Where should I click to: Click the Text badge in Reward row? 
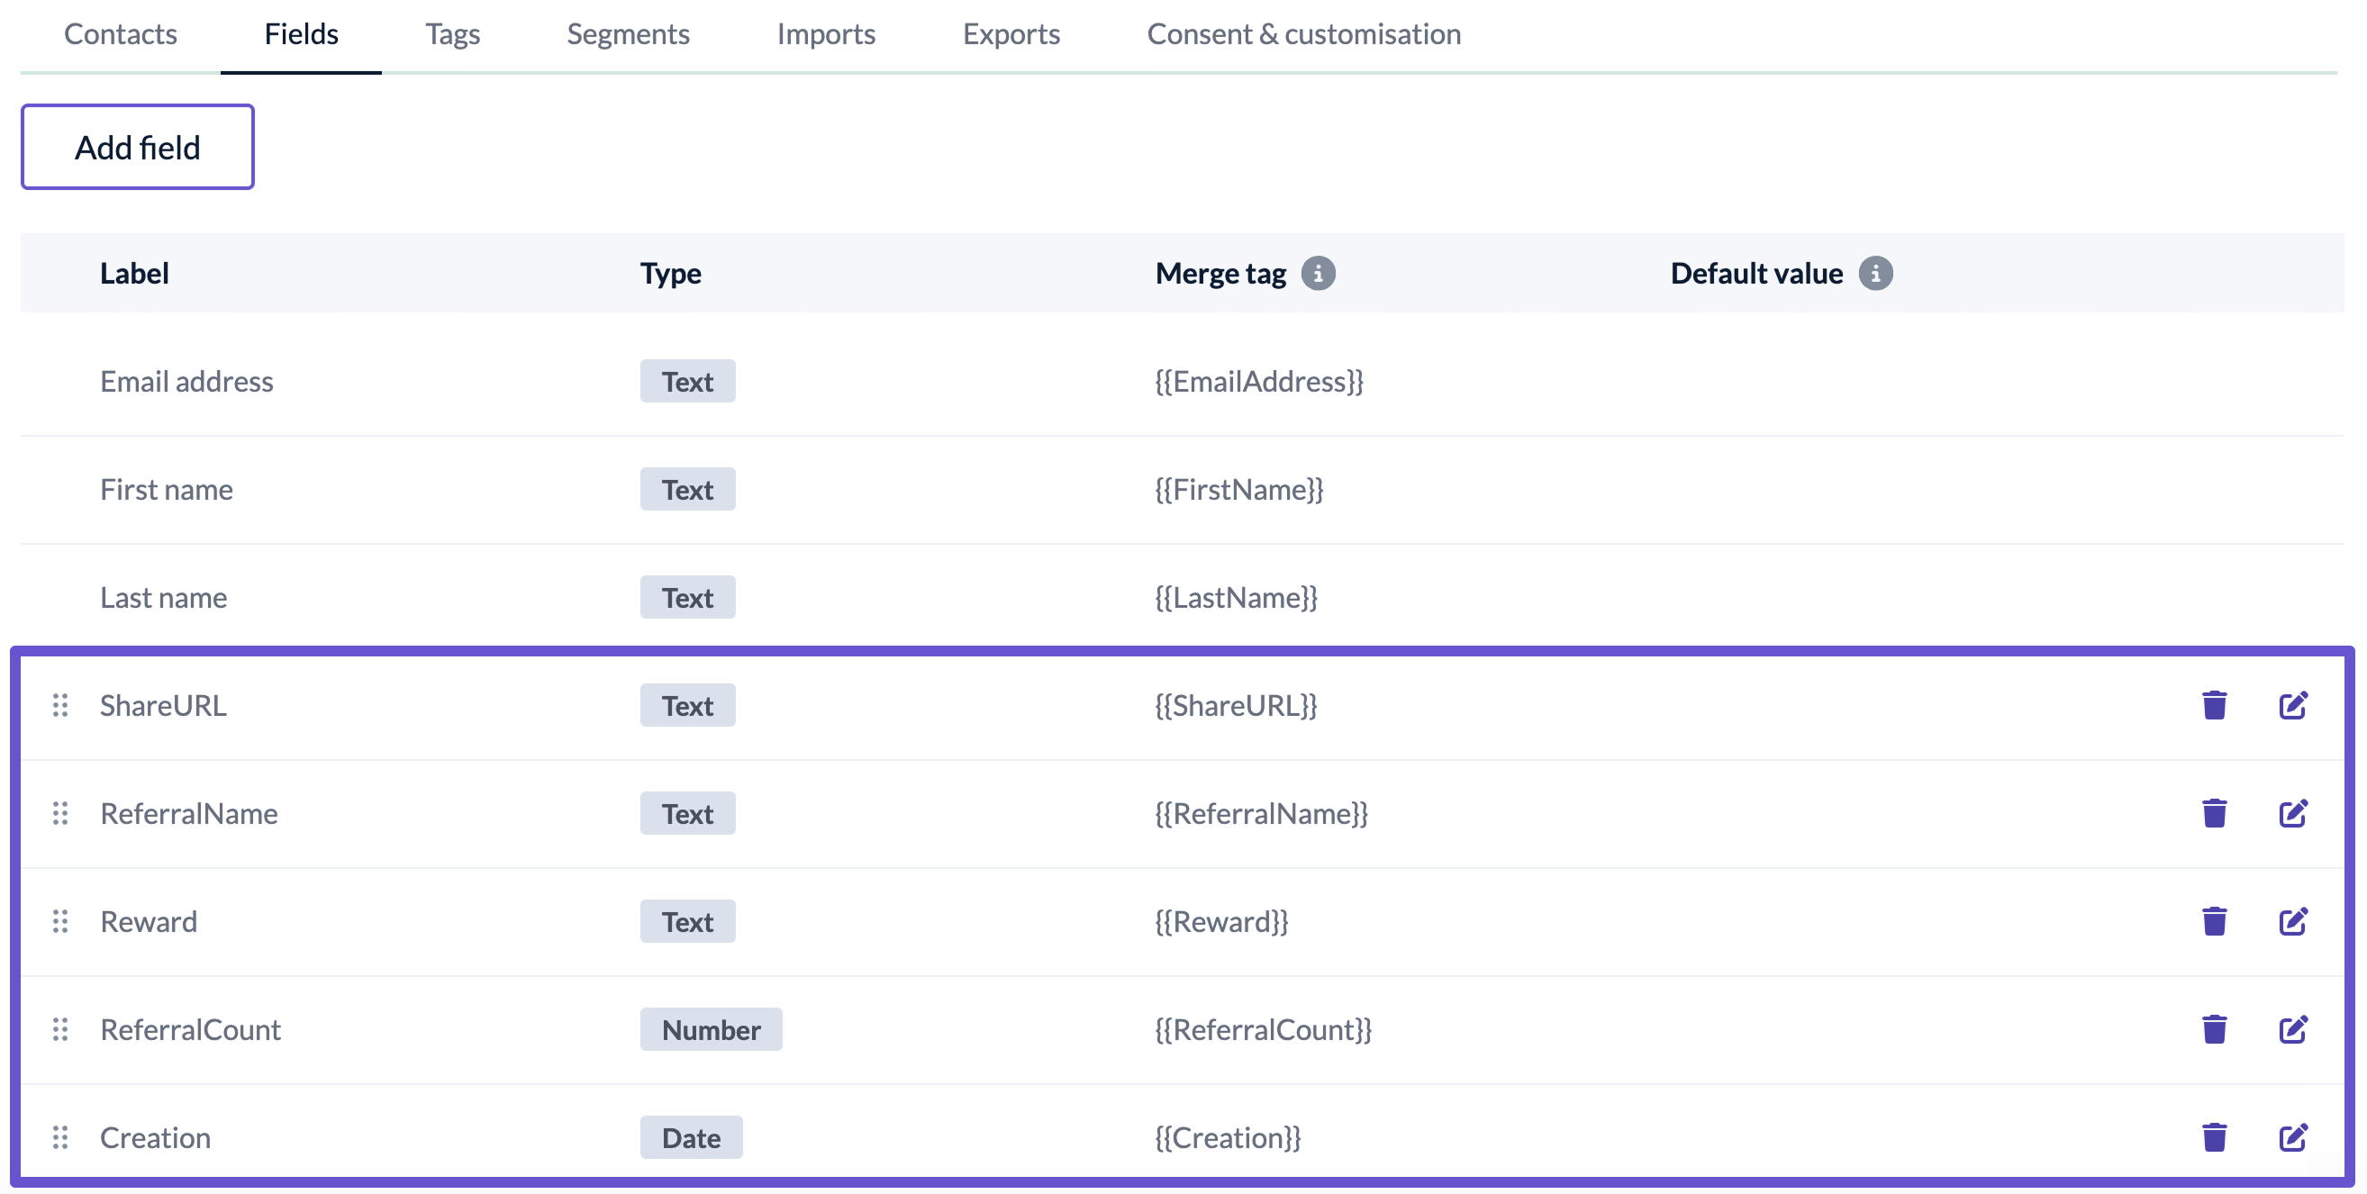point(687,922)
